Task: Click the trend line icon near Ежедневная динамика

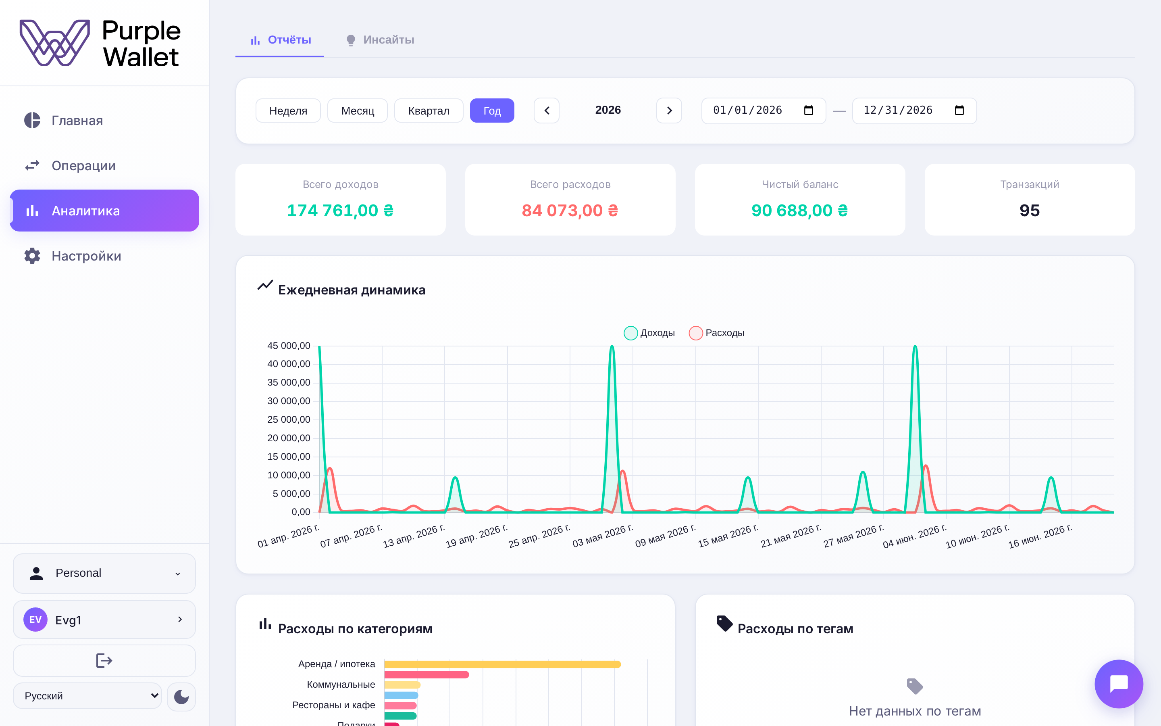Action: [x=265, y=285]
